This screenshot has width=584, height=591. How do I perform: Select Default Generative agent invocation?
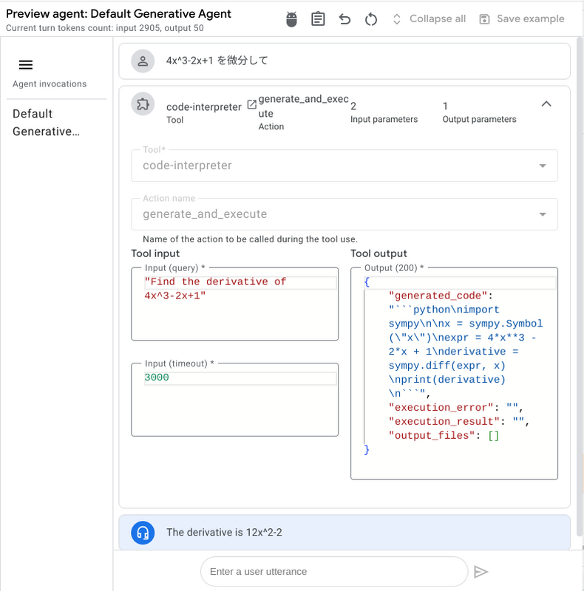[x=46, y=123]
